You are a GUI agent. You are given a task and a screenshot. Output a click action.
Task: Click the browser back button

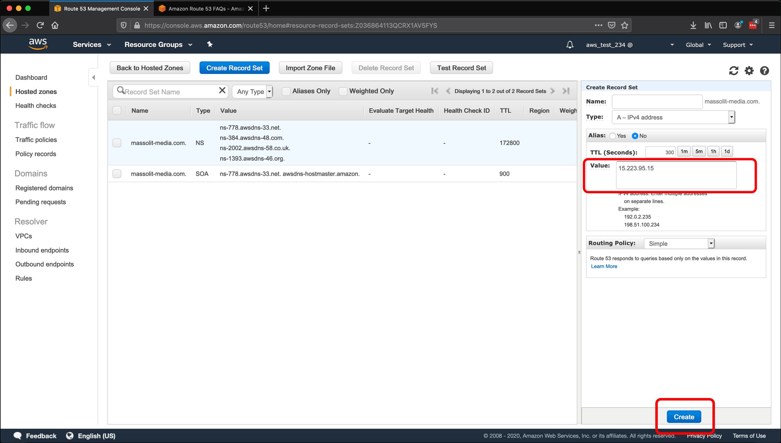(10, 25)
